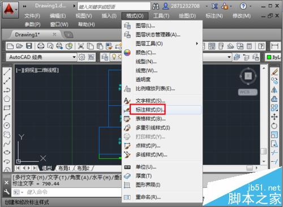Select the Arc draw tool
283x207 pixels.
point(7,117)
